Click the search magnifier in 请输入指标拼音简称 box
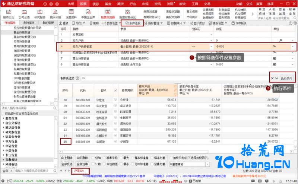This screenshot has height=184, width=298. coord(55,108)
